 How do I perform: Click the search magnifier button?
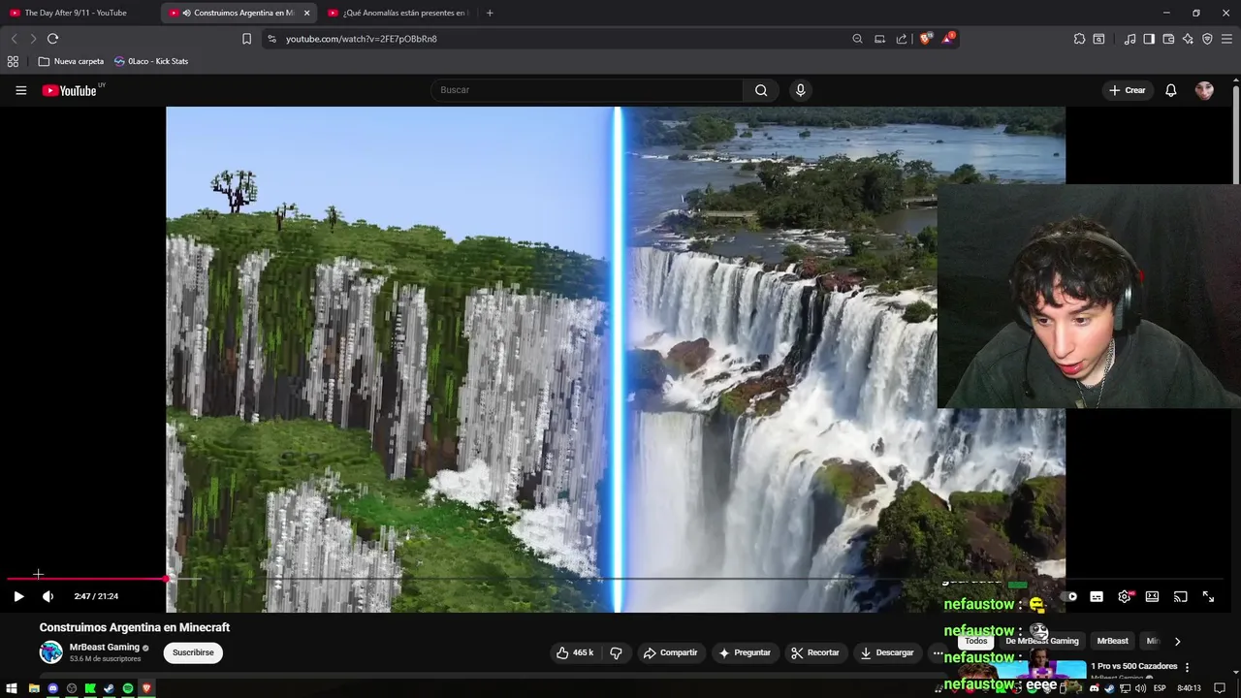(761, 90)
